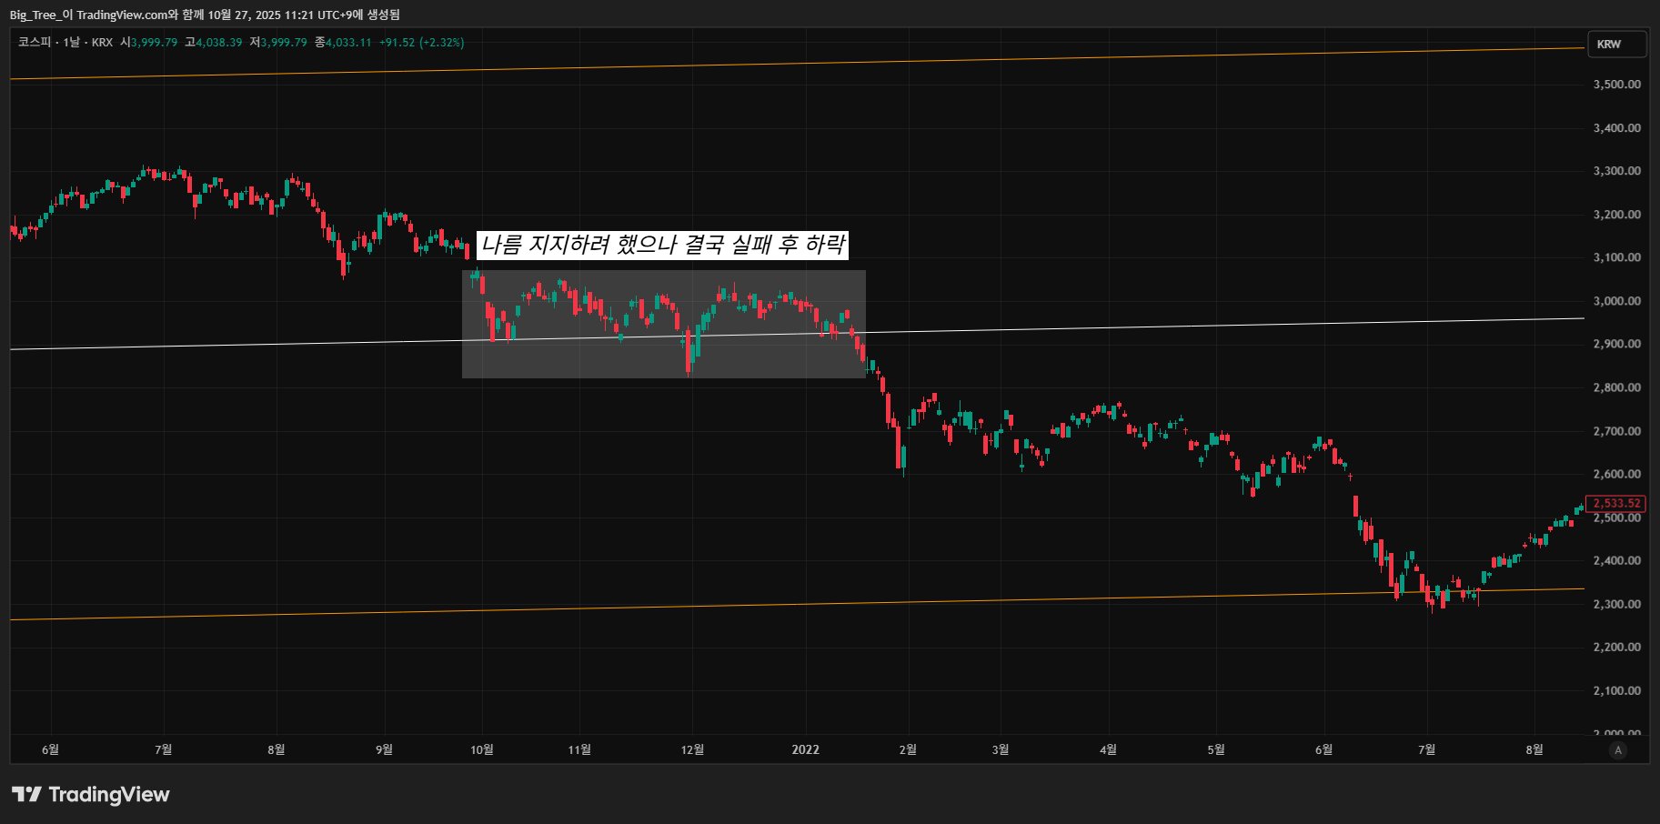Image resolution: width=1660 pixels, height=824 pixels.
Task: Select the gray shaded rectangle drawing
Action: click(664, 324)
